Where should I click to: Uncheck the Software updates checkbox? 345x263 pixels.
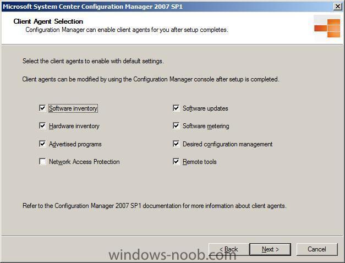coord(176,108)
